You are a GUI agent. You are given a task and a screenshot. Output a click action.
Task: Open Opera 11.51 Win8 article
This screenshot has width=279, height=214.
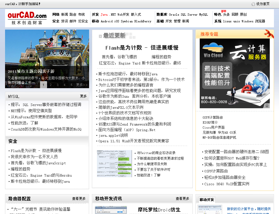134,141
